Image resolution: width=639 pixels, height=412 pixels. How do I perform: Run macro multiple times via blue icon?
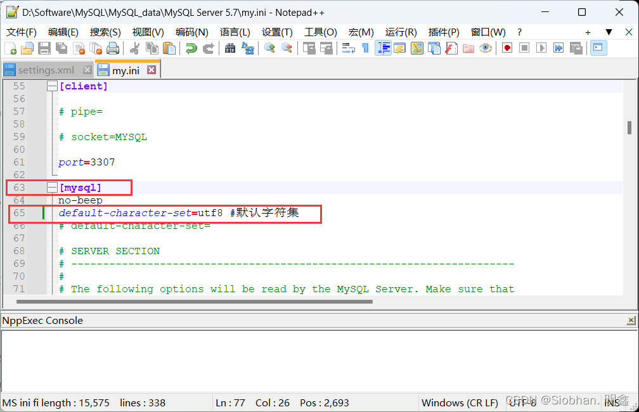point(558,48)
